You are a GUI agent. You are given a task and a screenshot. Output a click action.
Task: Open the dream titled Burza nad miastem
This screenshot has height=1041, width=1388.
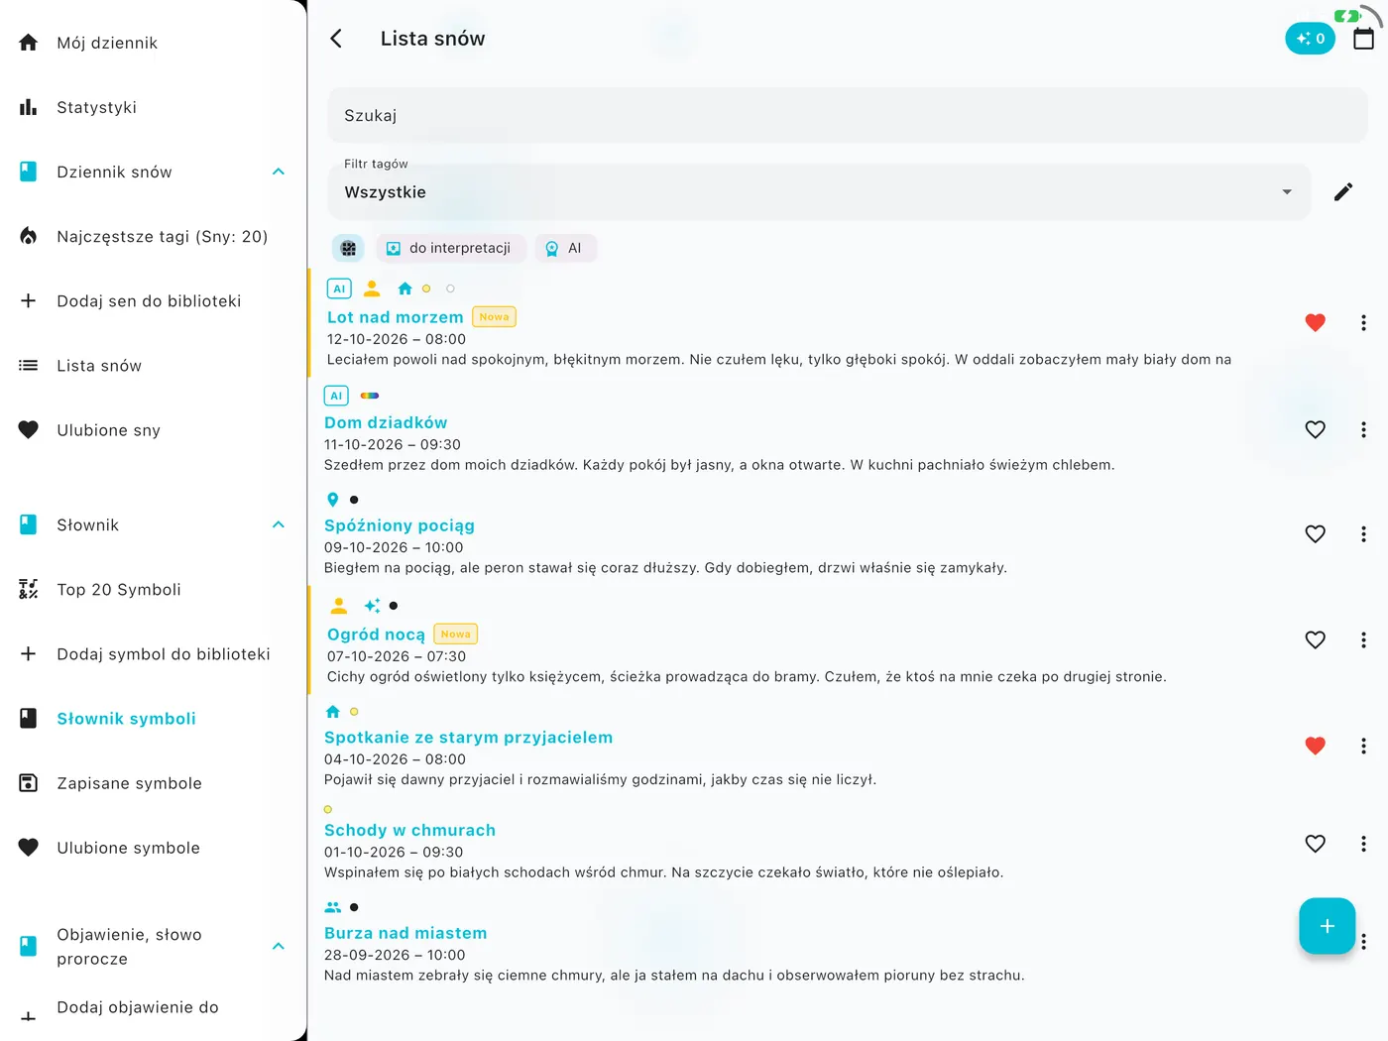pos(405,933)
